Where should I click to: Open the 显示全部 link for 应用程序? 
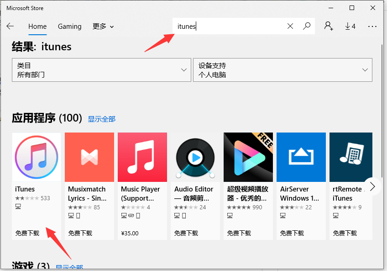tap(101, 119)
